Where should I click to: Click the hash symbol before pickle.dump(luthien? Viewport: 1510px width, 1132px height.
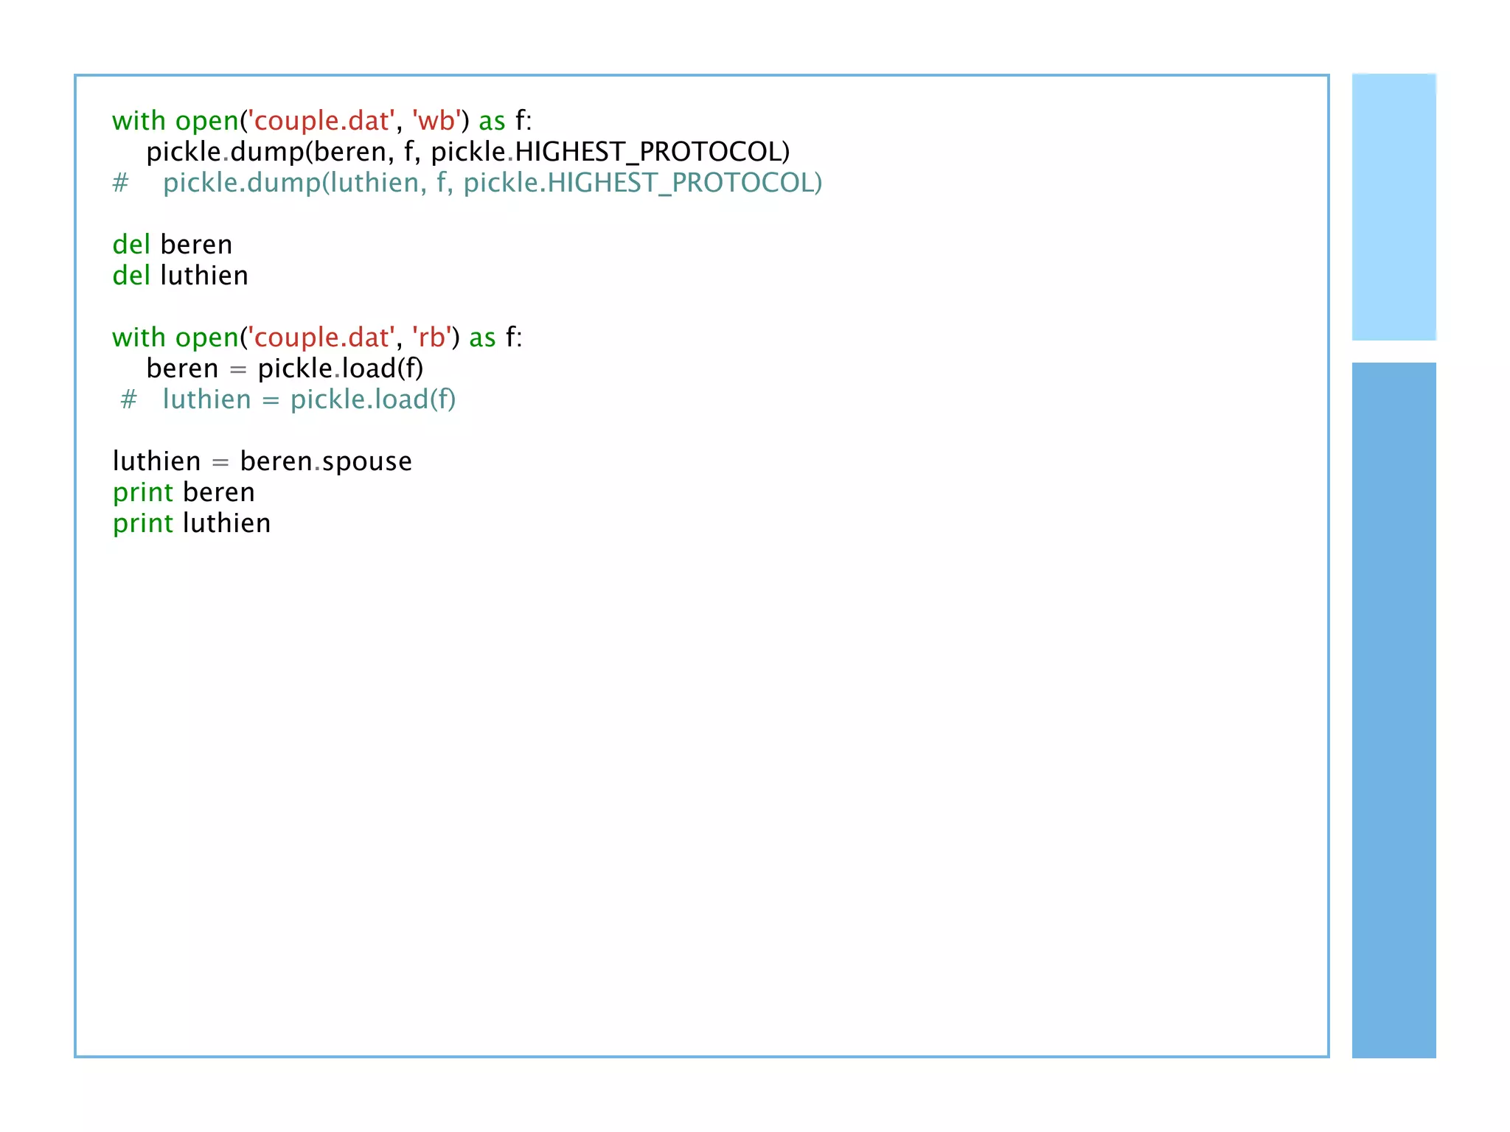point(120,183)
